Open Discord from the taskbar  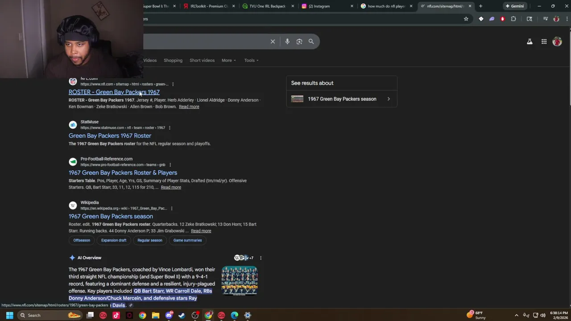click(x=169, y=315)
